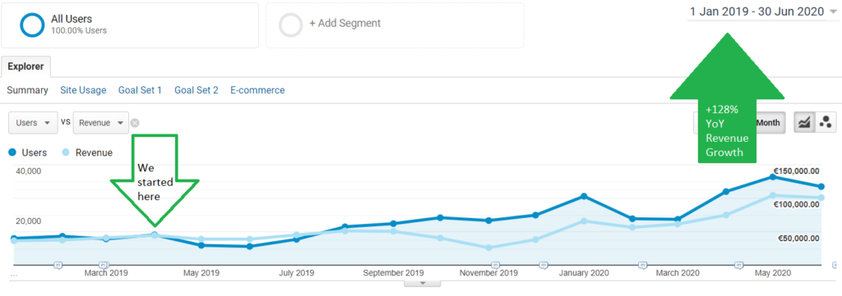Click the 20,000 users axis label
842x296 pixels.
[30, 221]
